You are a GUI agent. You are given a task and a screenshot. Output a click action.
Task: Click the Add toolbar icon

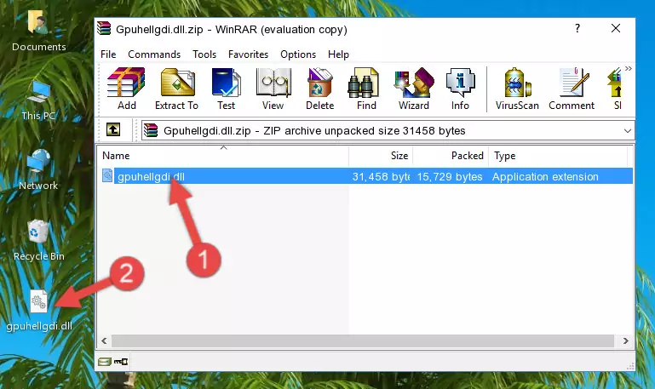[x=126, y=89]
